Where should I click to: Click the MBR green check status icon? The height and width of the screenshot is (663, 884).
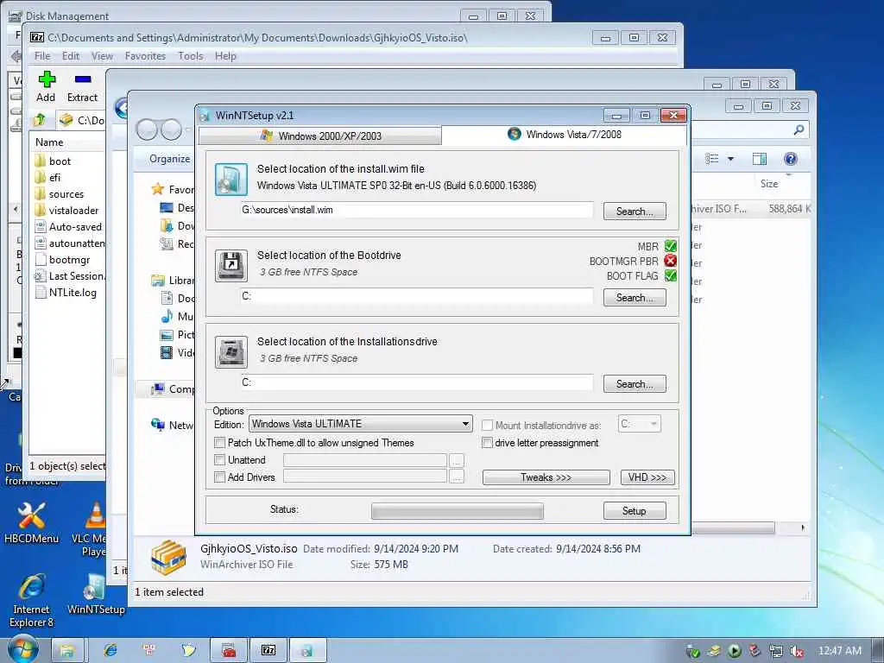[x=670, y=246]
